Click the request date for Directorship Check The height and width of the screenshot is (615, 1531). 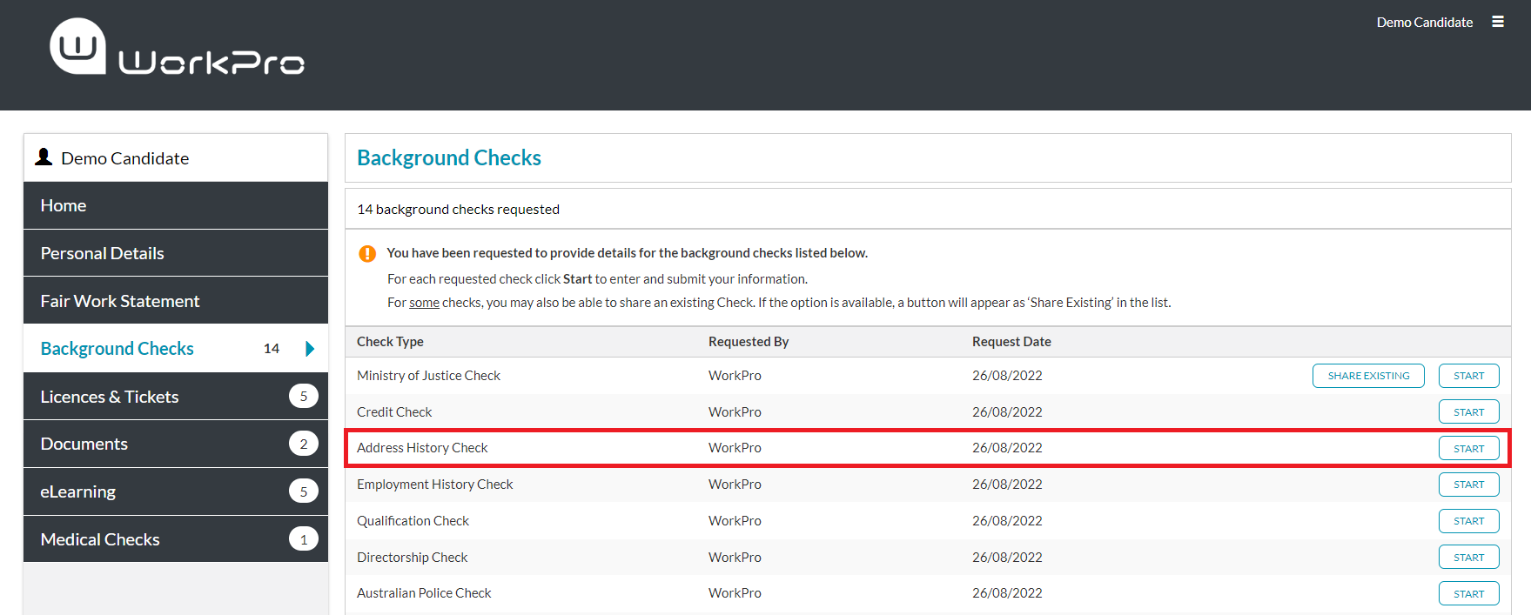click(1007, 558)
